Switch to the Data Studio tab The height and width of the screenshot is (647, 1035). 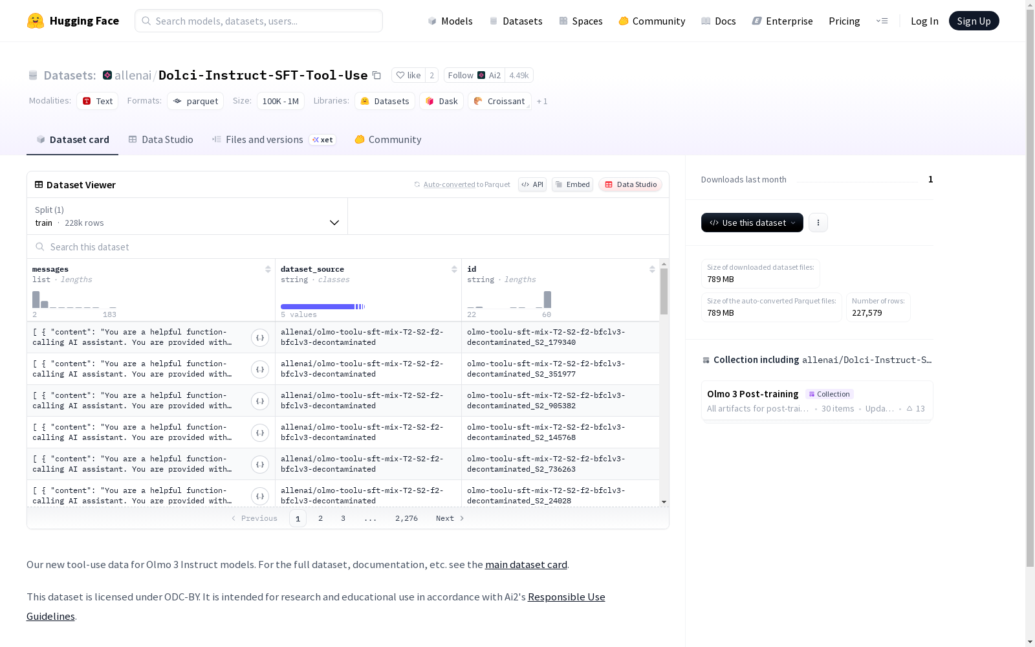click(x=161, y=140)
